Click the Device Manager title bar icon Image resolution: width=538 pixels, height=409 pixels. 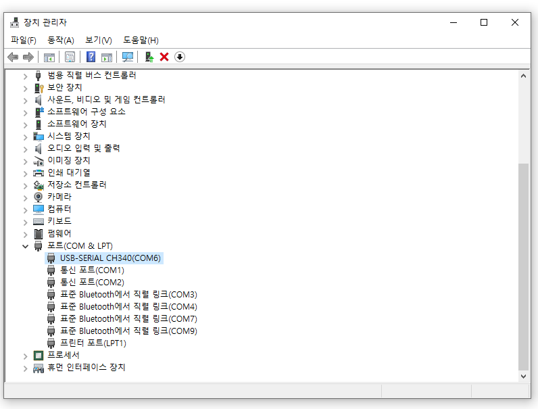coord(14,22)
